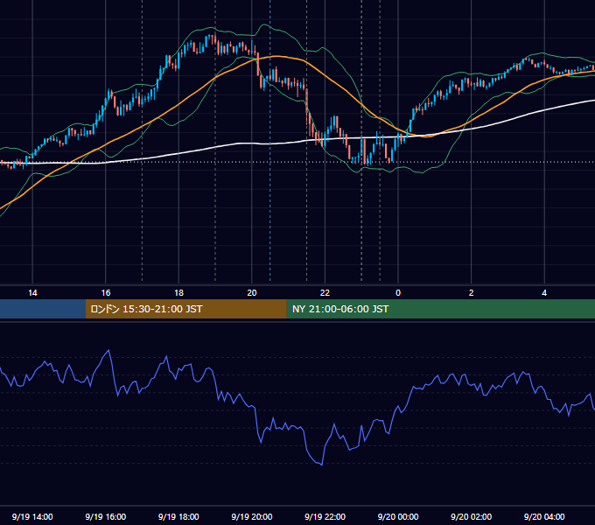Click the 9/19 22:00 label on indicator axis
Viewport: 595px width, 525px height.
pos(325,516)
